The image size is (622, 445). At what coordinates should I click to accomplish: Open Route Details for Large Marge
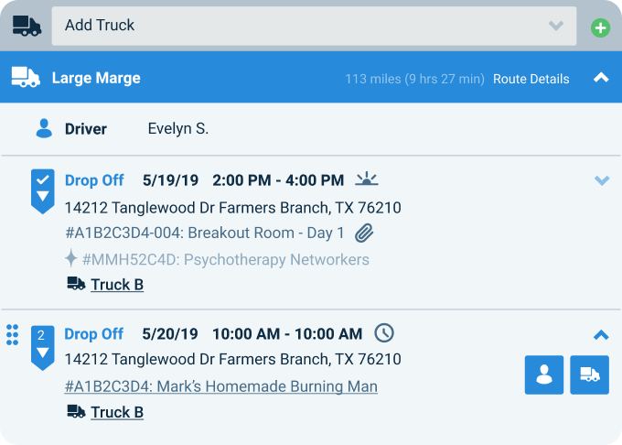(x=531, y=79)
